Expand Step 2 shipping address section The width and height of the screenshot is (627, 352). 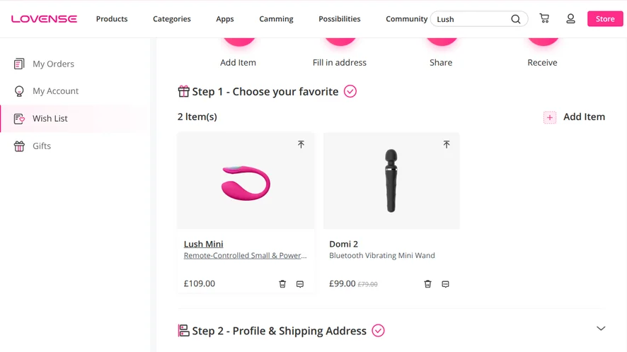[601, 329]
